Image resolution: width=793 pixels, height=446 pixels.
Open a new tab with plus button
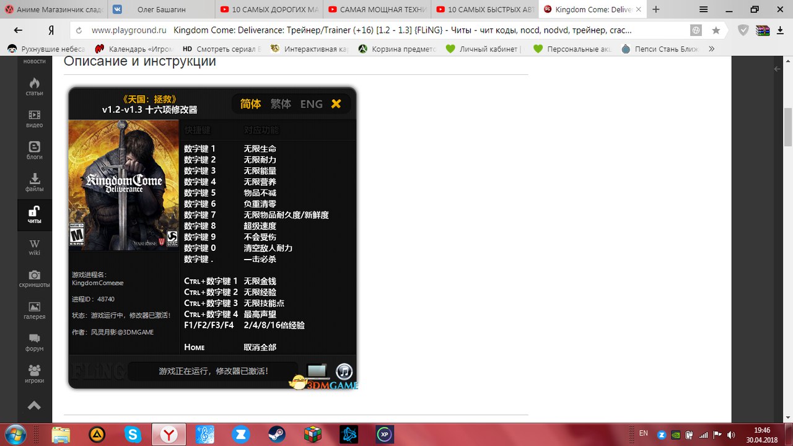click(656, 9)
